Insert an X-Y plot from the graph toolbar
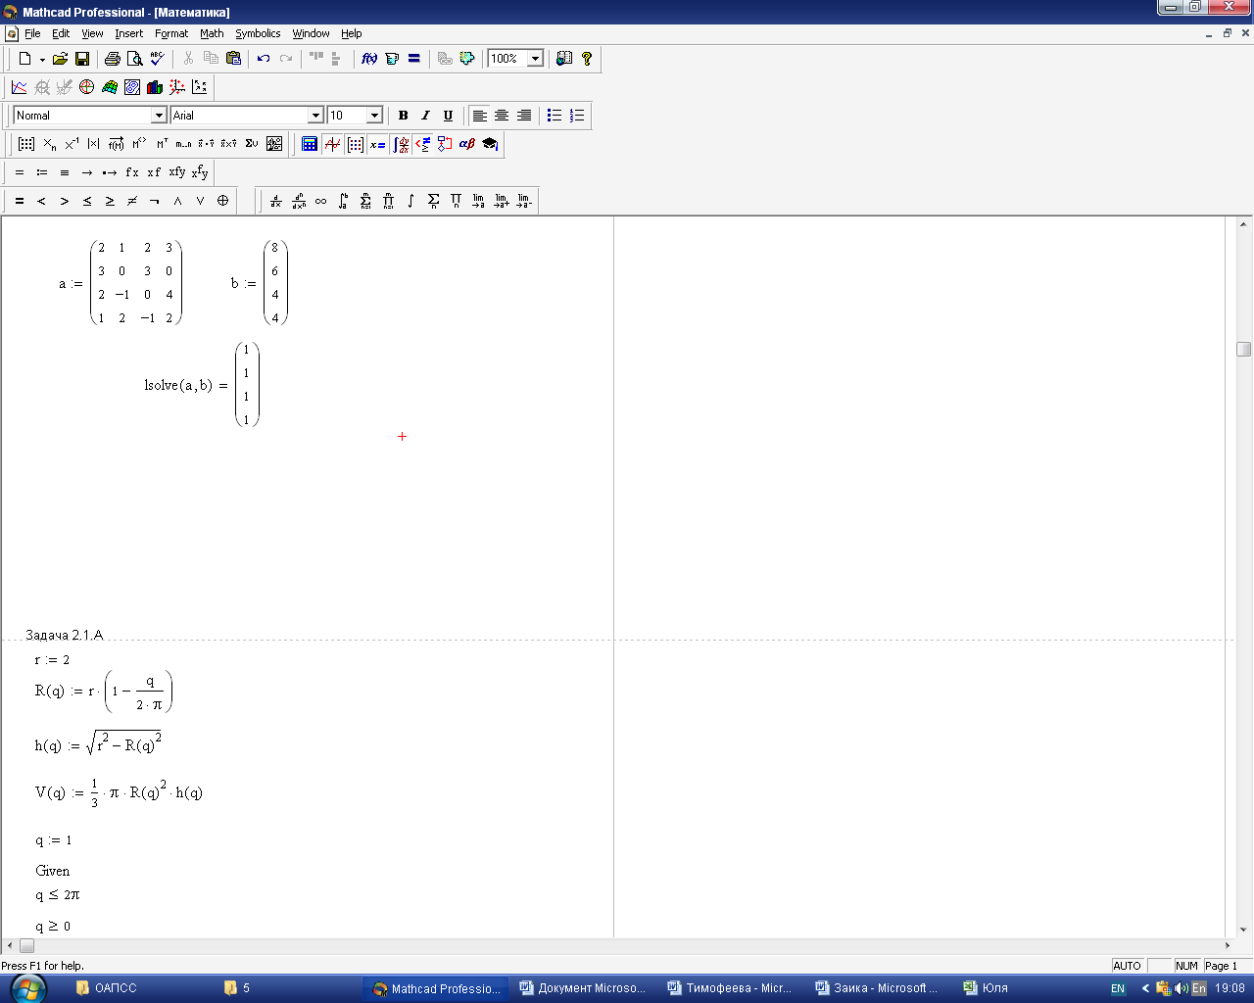Screen dimensions: 1254x1003 click(19, 87)
